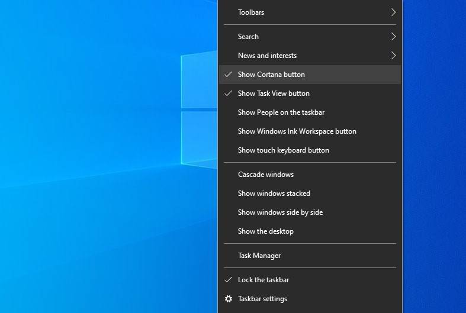Image resolution: width=466 pixels, height=313 pixels.
Task: Enable Show People on the taskbar
Action: pyautogui.click(x=310, y=112)
